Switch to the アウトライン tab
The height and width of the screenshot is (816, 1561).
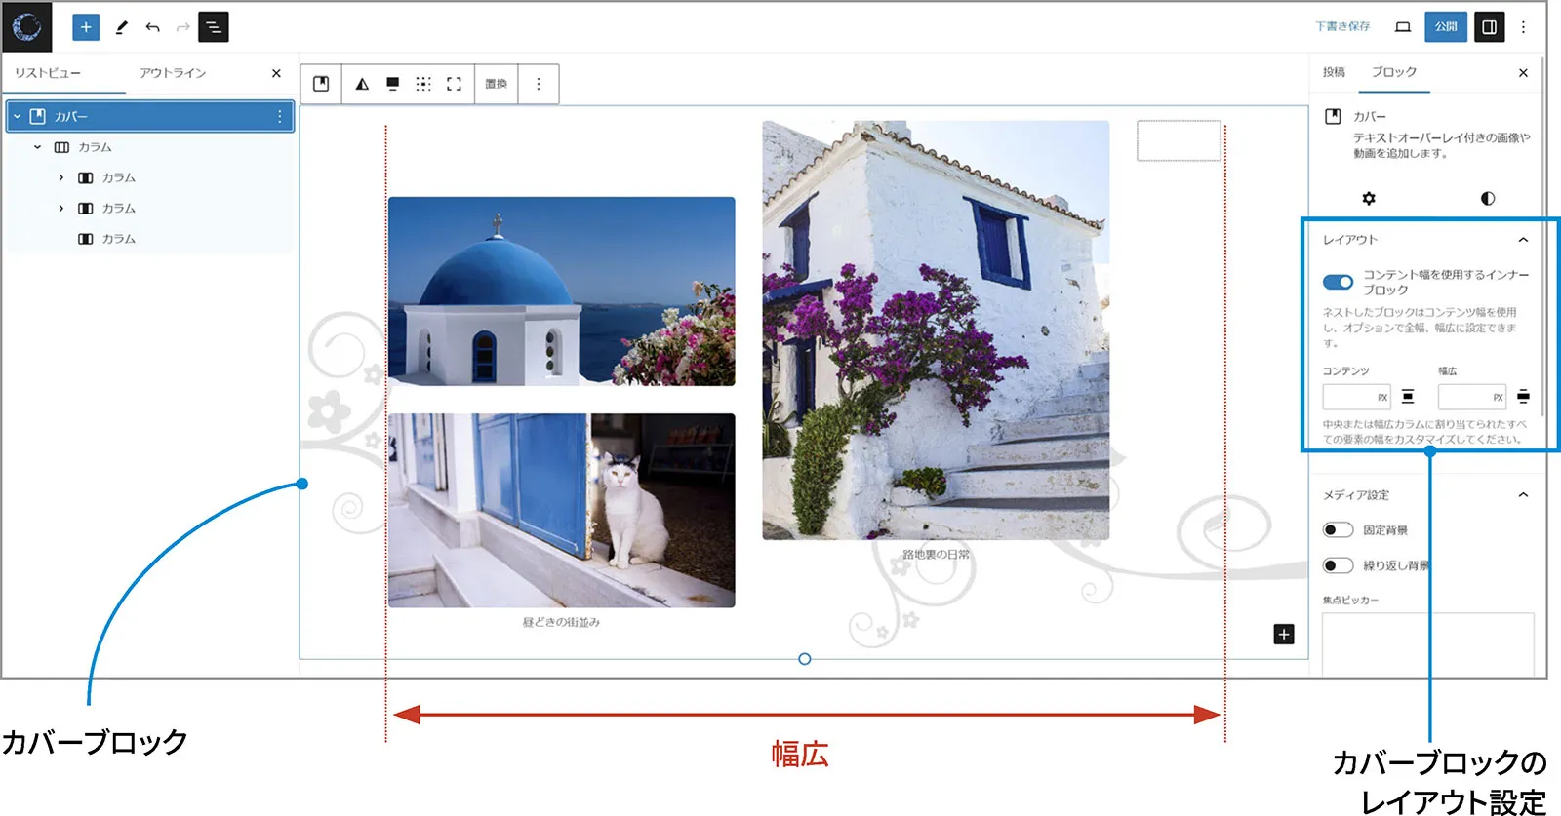pos(173,73)
